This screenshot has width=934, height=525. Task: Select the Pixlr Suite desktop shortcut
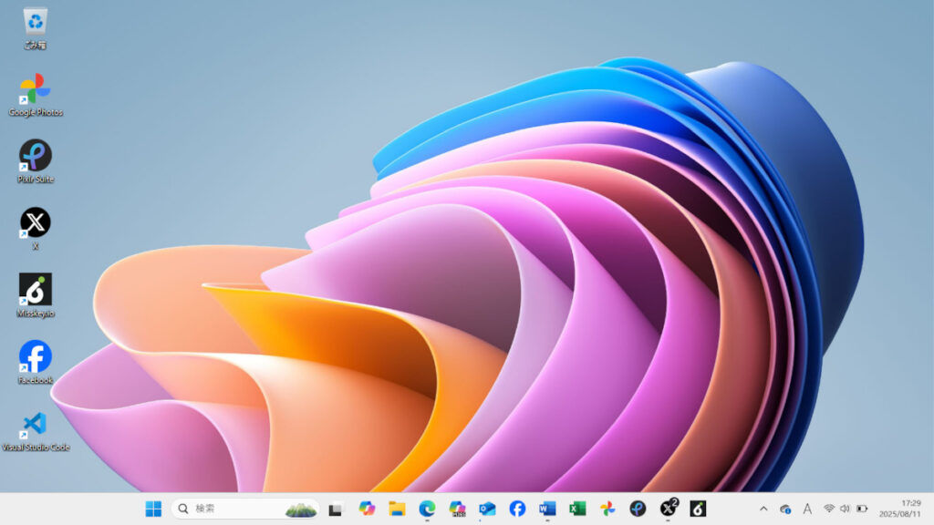pos(36,161)
